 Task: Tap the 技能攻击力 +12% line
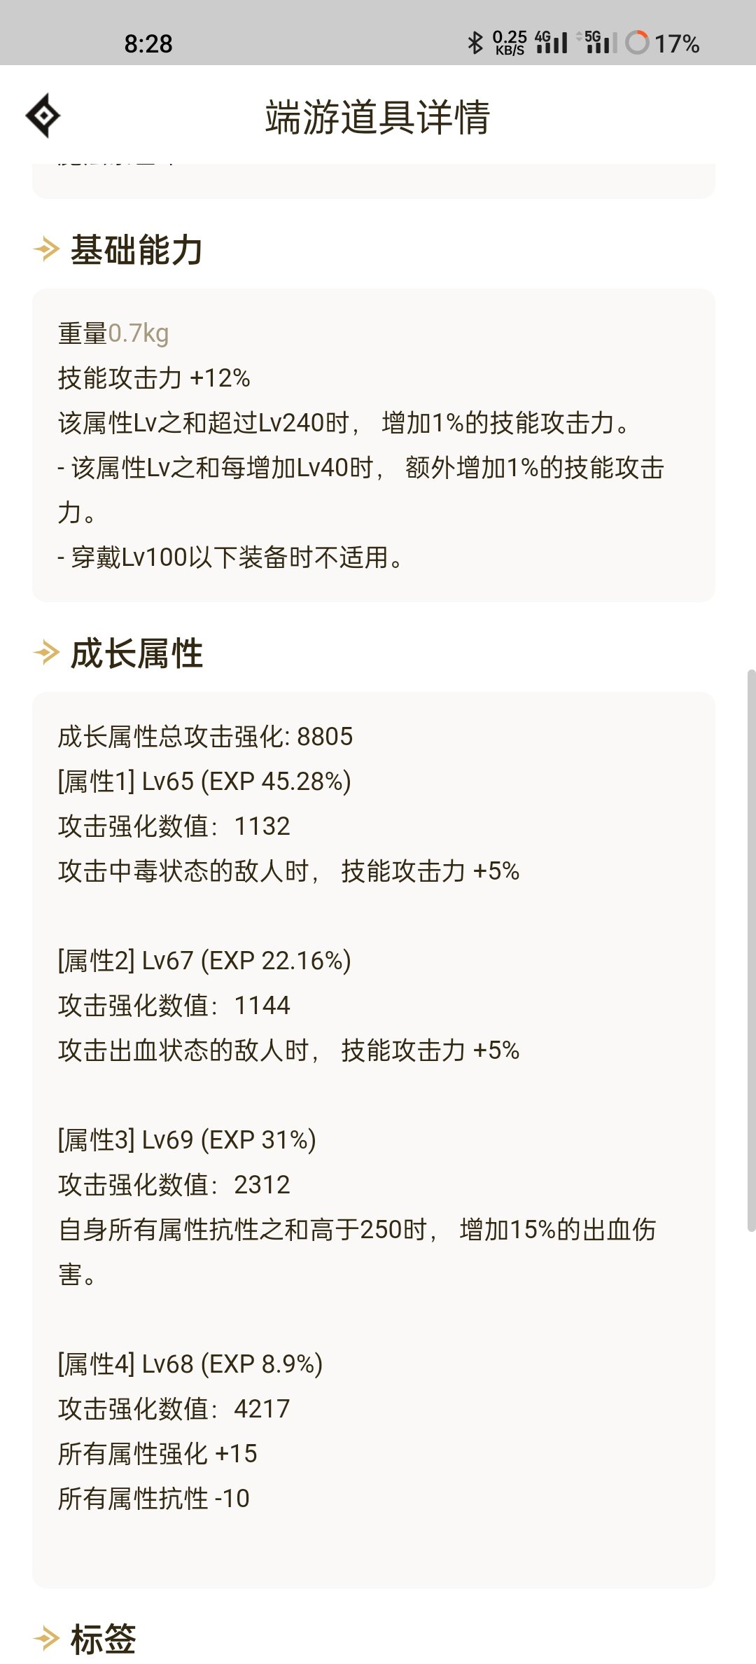[154, 378]
